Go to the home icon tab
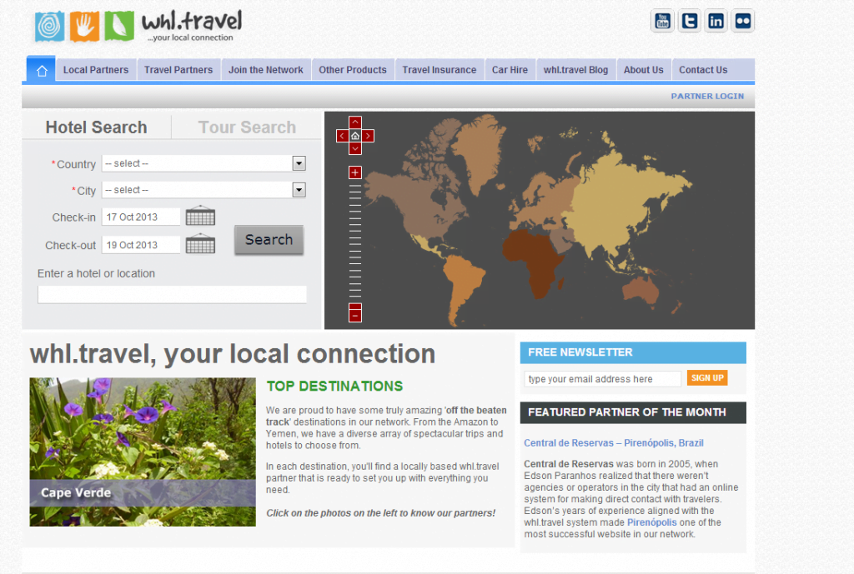The height and width of the screenshot is (574, 854). click(42, 70)
